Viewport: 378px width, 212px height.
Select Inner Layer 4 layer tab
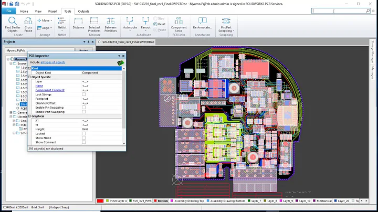(x=116, y=201)
